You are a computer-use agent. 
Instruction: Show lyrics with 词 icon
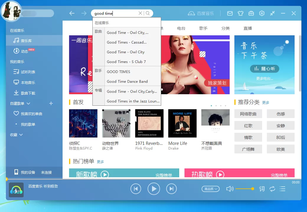pyautogui.click(x=262, y=189)
